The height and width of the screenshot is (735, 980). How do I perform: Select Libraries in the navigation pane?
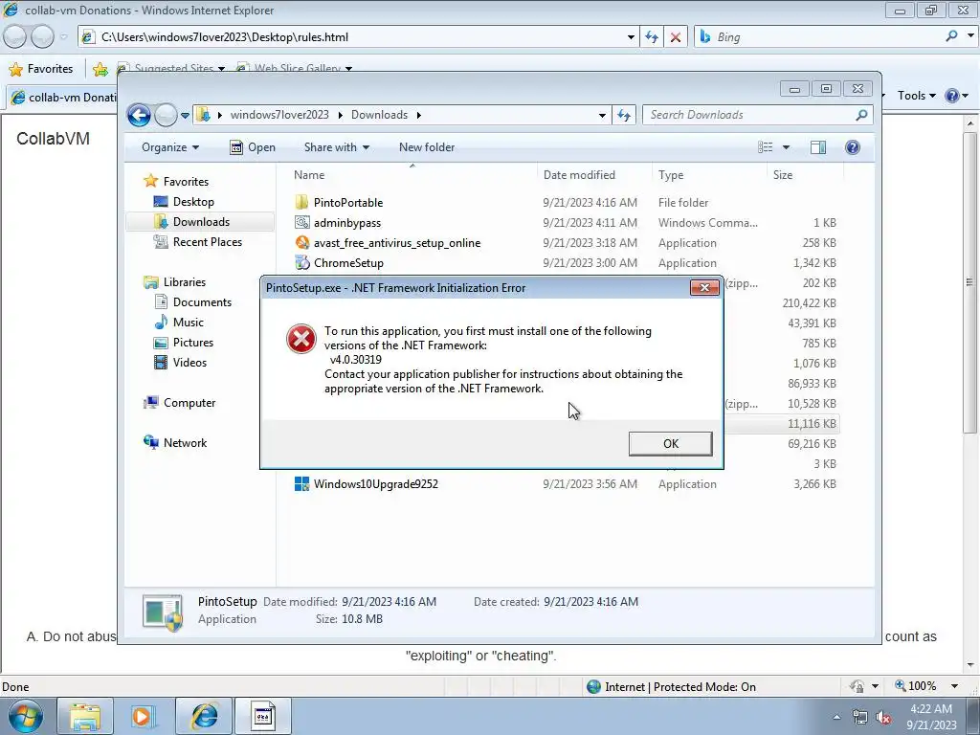185,282
